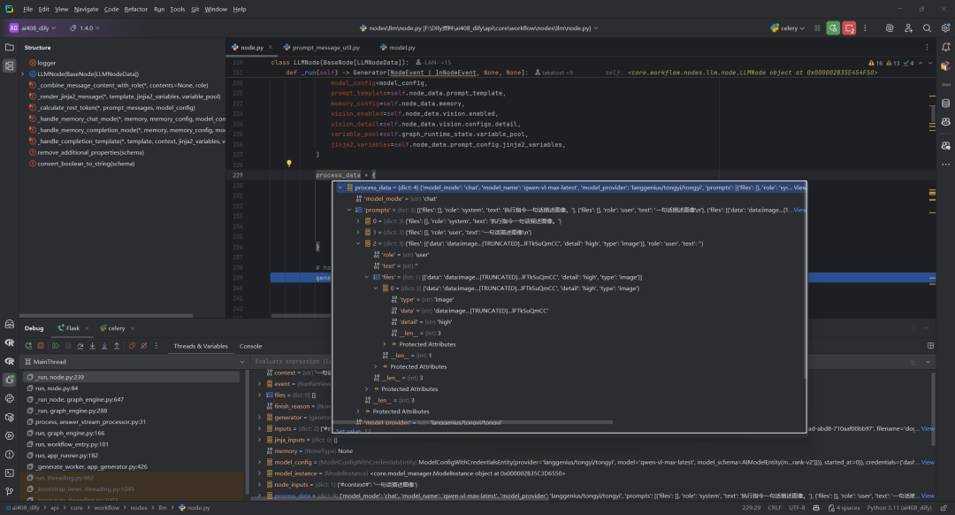Open the File menu
955x515 pixels.
(x=28, y=9)
